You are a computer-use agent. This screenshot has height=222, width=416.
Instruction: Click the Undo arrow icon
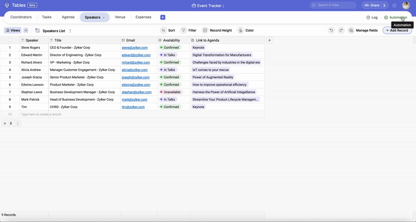[x=331, y=31]
